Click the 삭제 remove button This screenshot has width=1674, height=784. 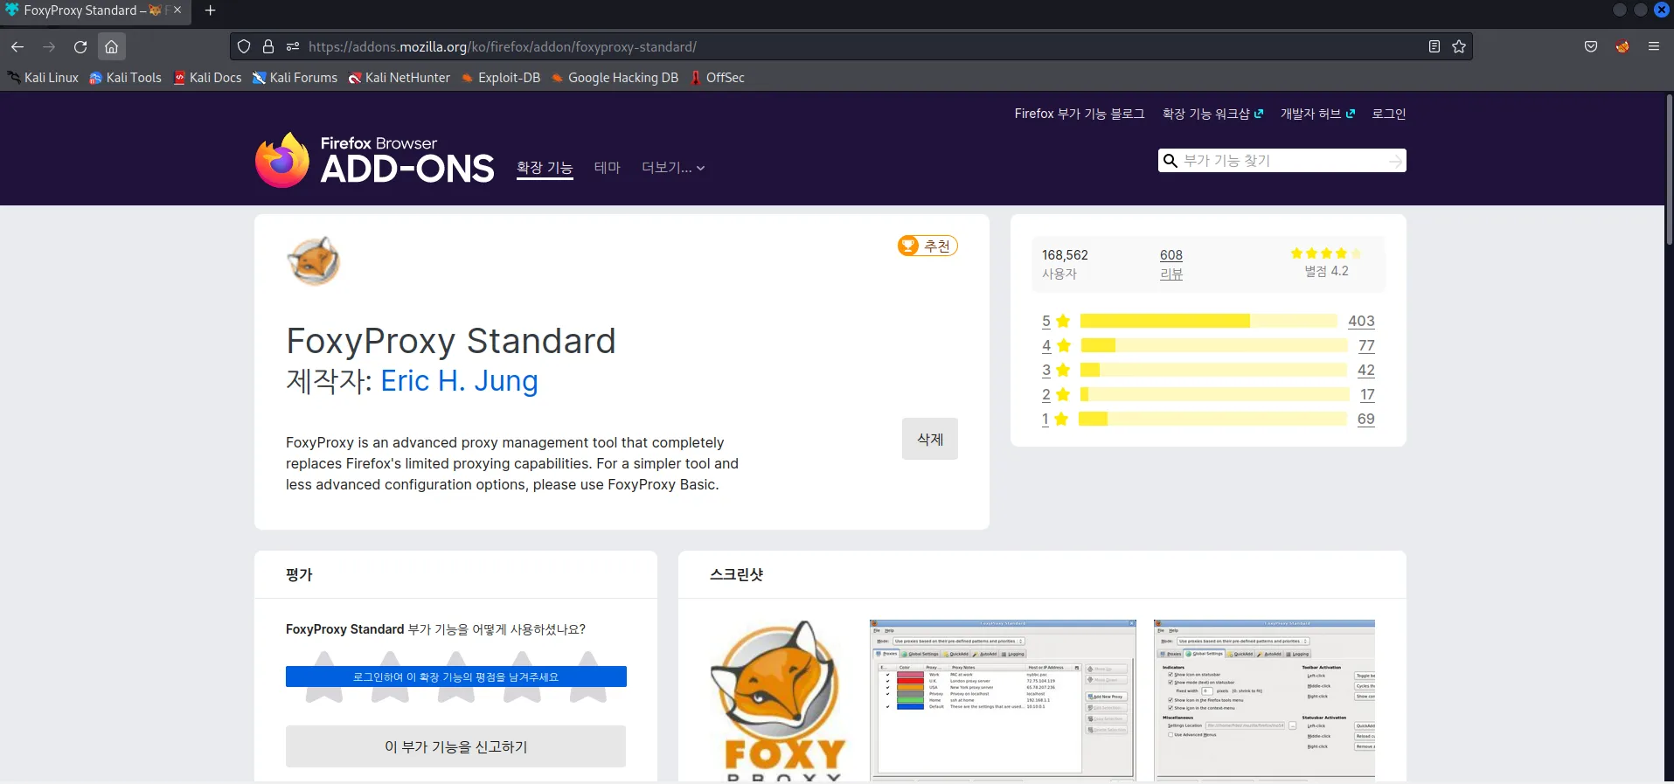(x=930, y=439)
